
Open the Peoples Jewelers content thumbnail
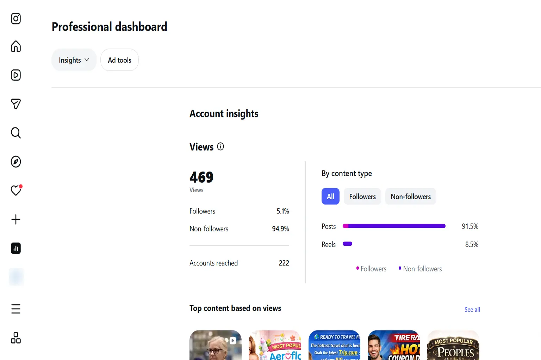click(453, 345)
